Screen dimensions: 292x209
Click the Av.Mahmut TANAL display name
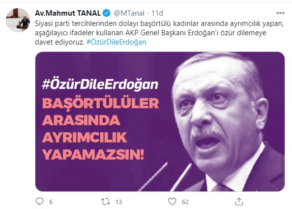click(x=68, y=13)
